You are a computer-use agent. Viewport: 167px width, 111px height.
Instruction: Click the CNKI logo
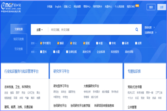pos(13,7)
